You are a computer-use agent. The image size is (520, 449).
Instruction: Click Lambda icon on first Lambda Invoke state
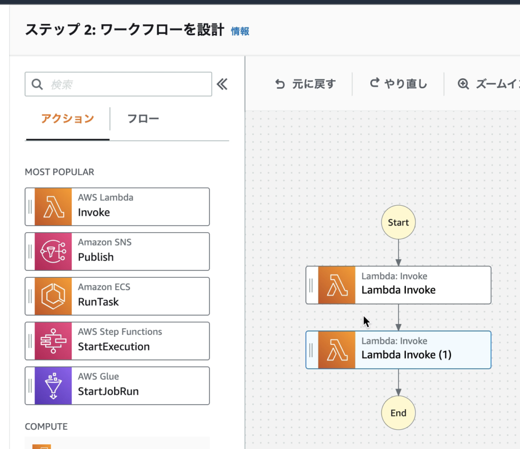coord(337,285)
